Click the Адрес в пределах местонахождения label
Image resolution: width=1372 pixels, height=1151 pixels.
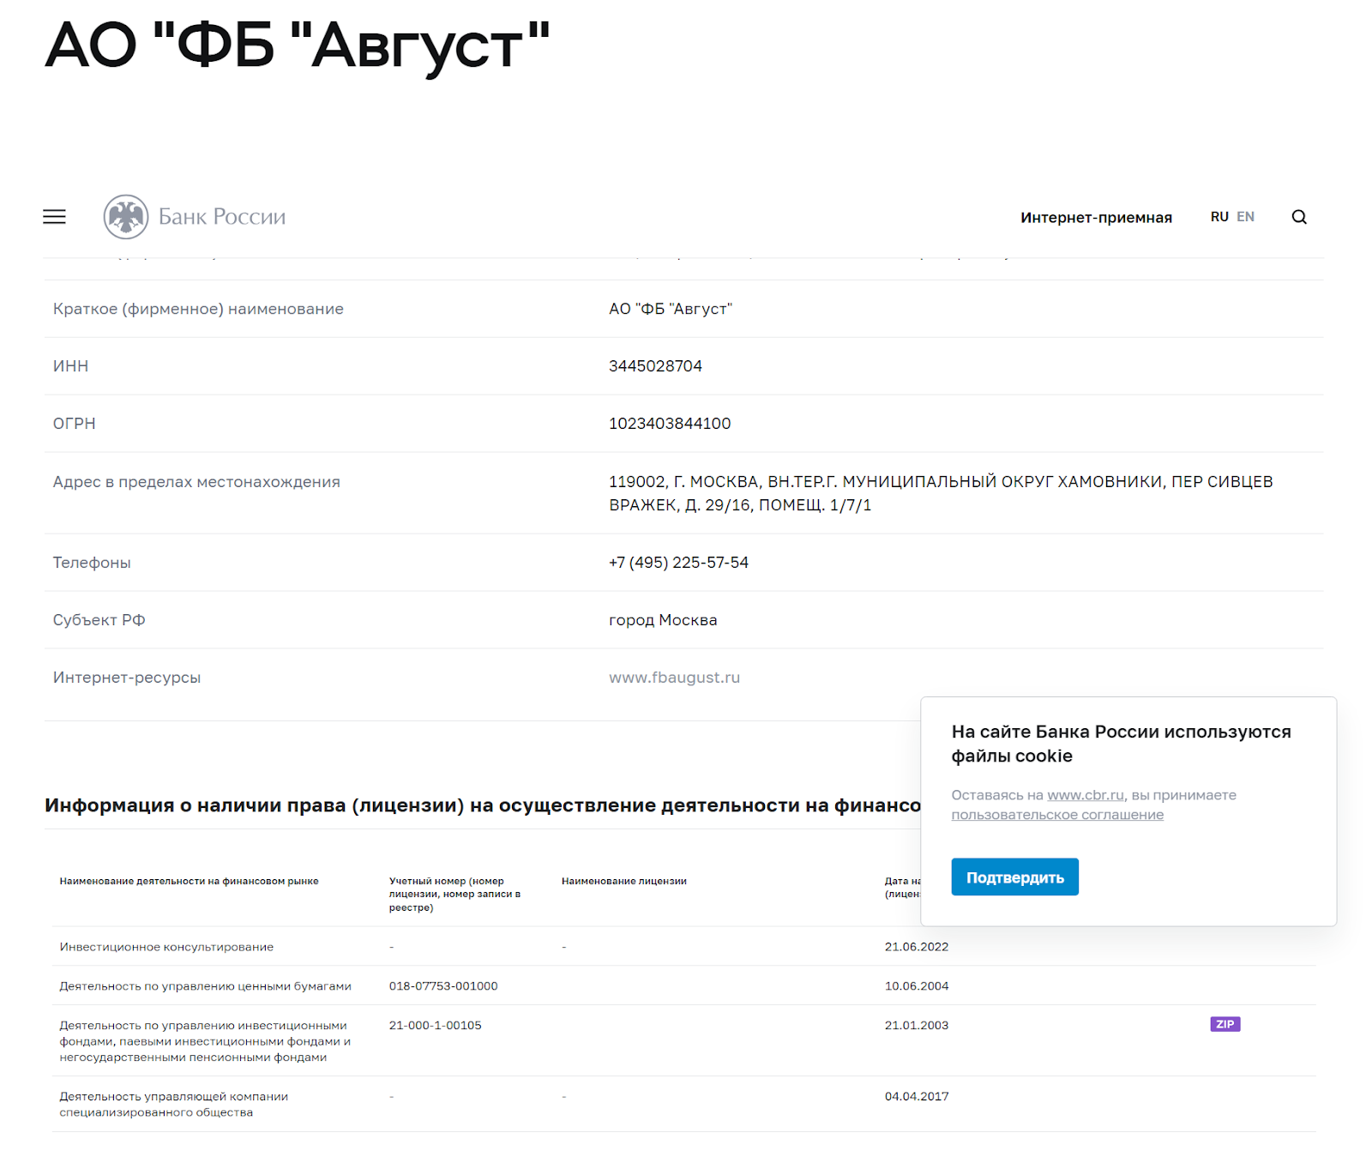[x=196, y=482]
